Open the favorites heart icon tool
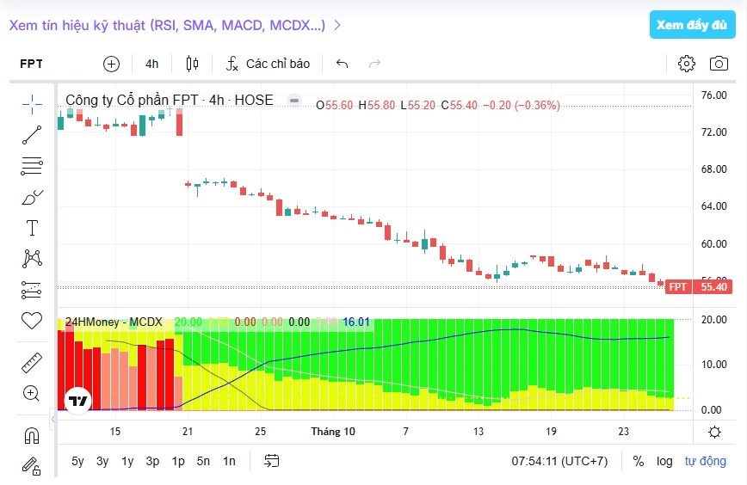Image resolution: width=747 pixels, height=485 pixels. point(32,321)
